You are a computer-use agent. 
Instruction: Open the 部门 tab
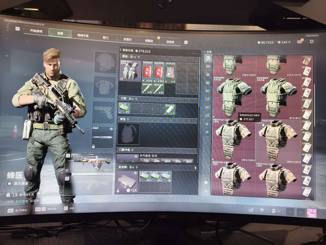[105, 38]
